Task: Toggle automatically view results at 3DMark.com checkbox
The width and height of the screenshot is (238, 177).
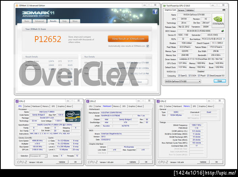Action: point(148,46)
